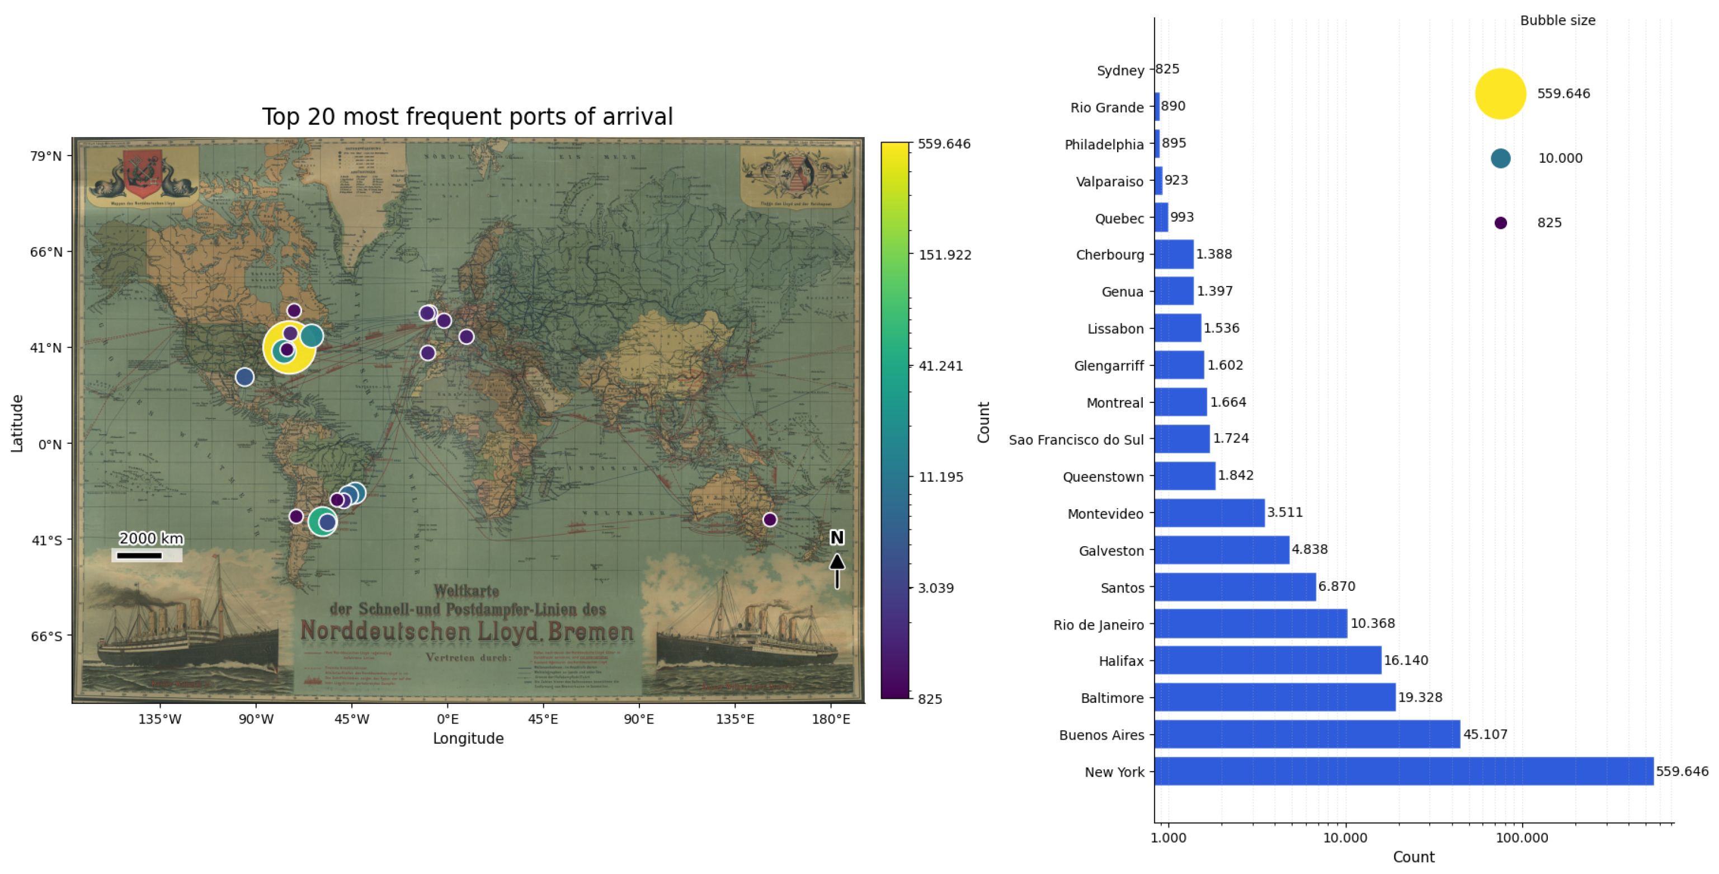Click the Sao Francisco do Sul bar

pos(1183,439)
